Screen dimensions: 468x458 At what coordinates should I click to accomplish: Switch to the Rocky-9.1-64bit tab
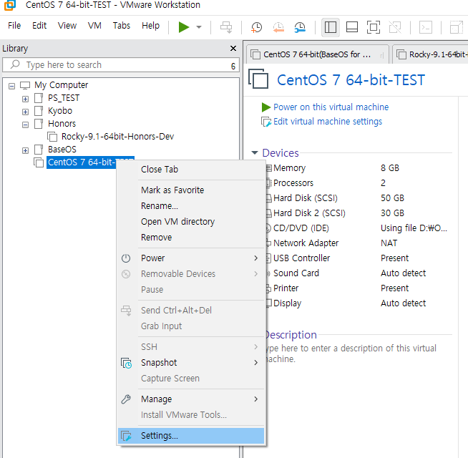point(432,54)
